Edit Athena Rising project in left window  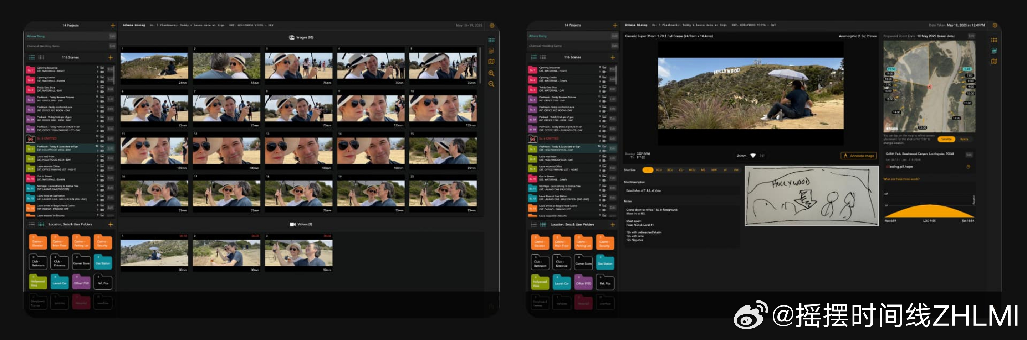pos(112,36)
